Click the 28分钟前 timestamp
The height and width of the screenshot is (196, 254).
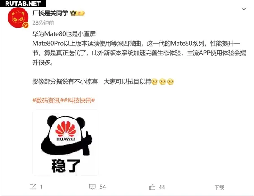[x=43, y=23]
